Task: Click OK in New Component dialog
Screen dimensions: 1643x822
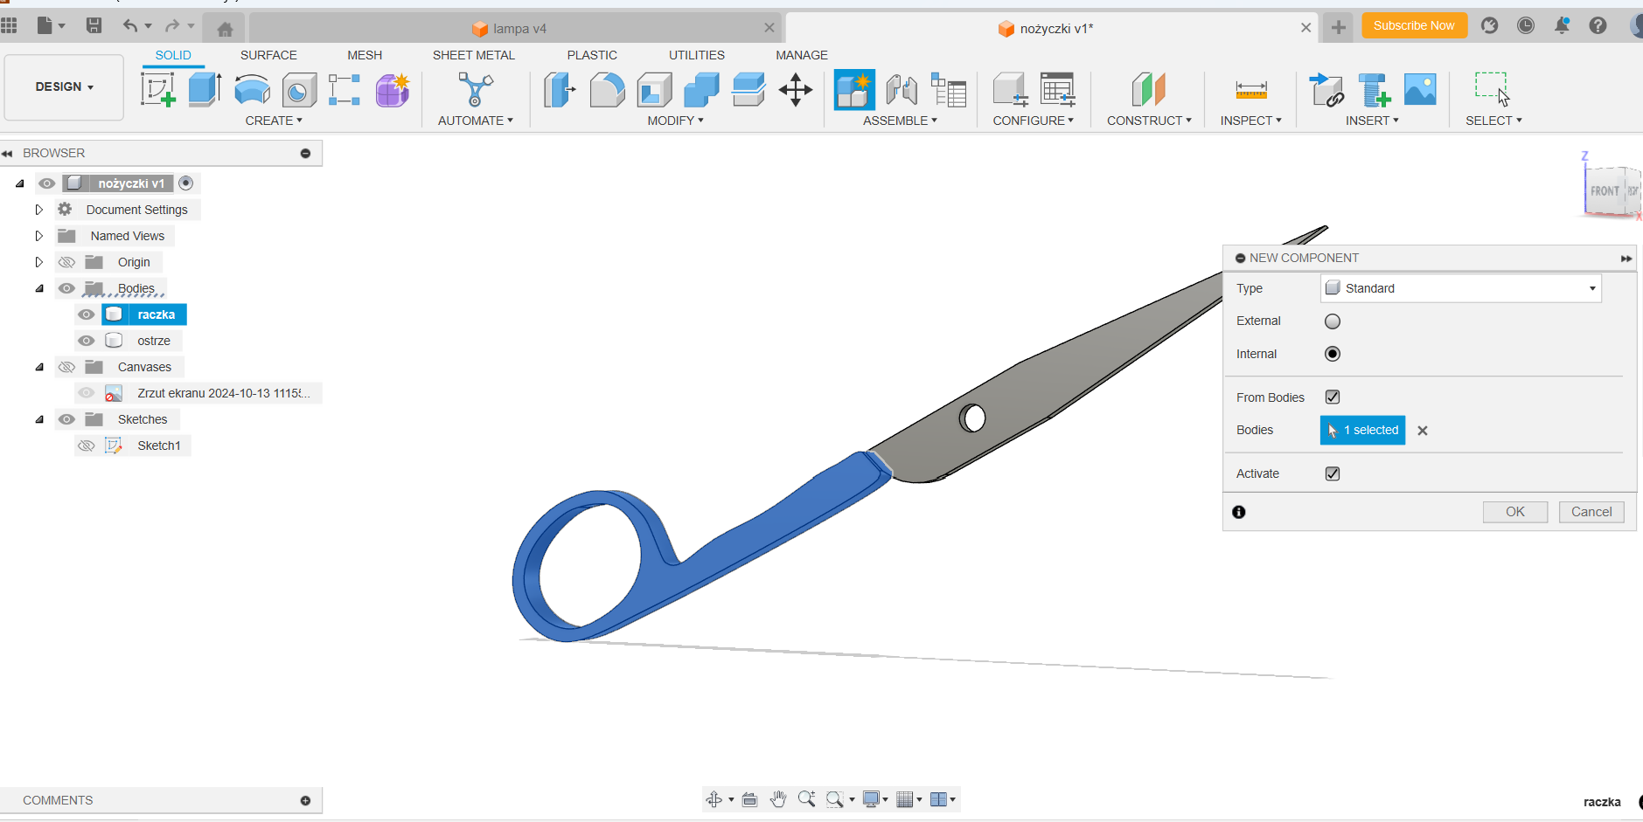Action: click(x=1515, y=512)
